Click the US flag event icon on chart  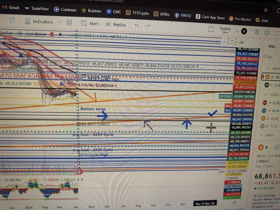[x=78, y=172]
